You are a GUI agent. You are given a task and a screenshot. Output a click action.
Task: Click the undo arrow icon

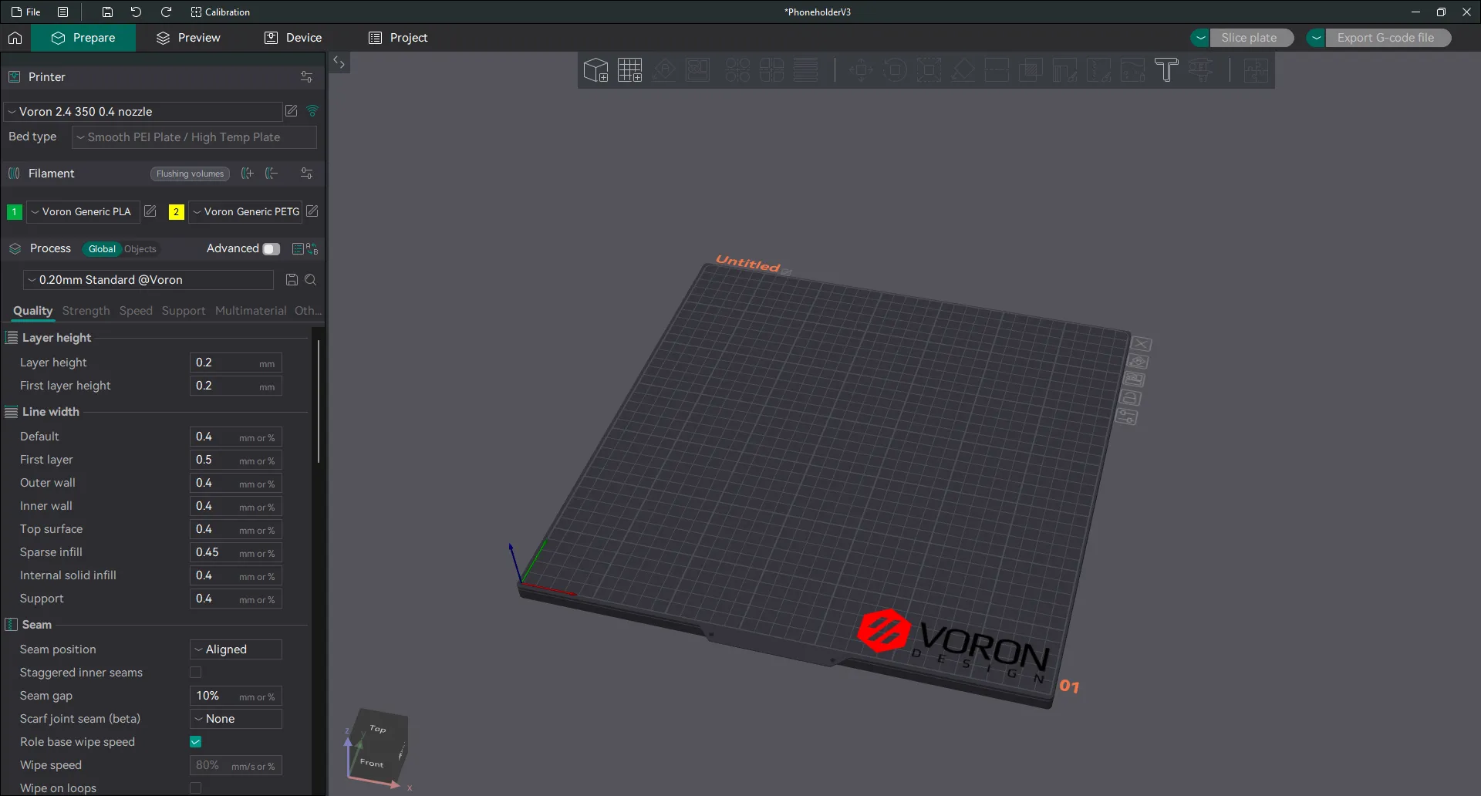point(137,12)
